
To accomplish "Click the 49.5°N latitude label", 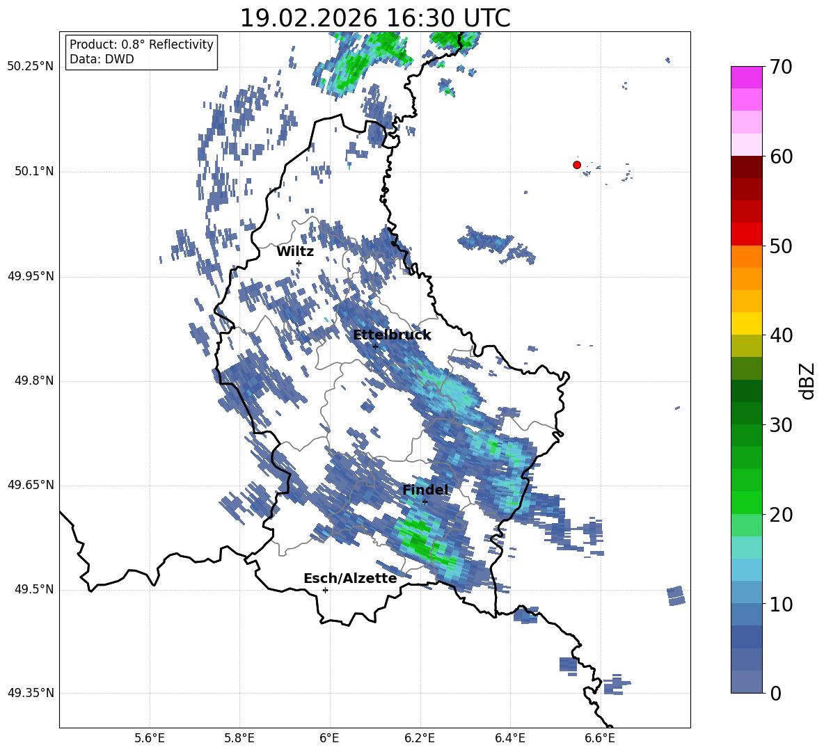I will [34, 589].
